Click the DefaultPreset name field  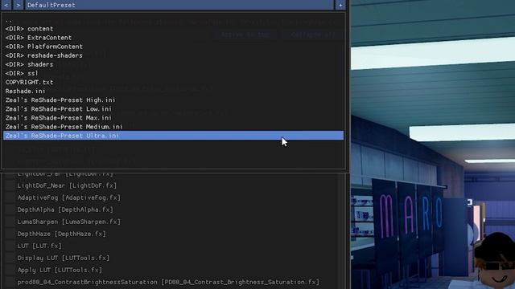click(x=179, y=5)
